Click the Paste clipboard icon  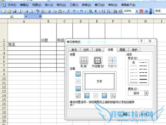click(x=60, y=11)
